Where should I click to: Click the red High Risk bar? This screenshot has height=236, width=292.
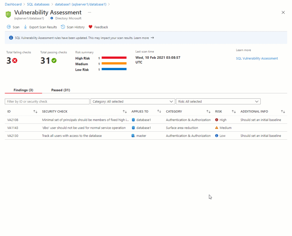click(x=114, y=58)
